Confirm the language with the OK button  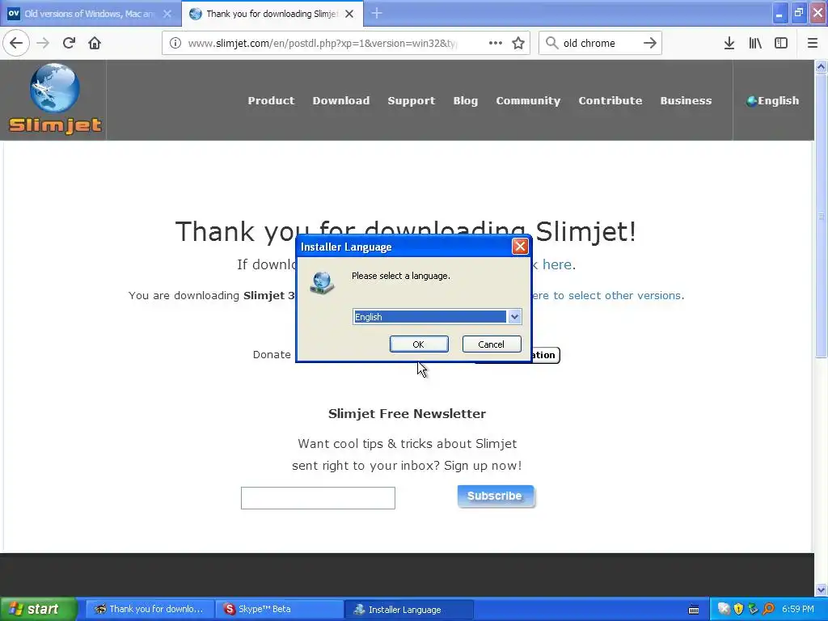point(419,344)
